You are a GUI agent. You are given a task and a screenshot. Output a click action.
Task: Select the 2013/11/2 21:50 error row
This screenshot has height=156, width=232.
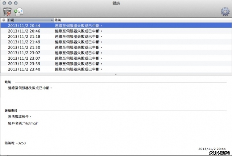pos(116,47)
